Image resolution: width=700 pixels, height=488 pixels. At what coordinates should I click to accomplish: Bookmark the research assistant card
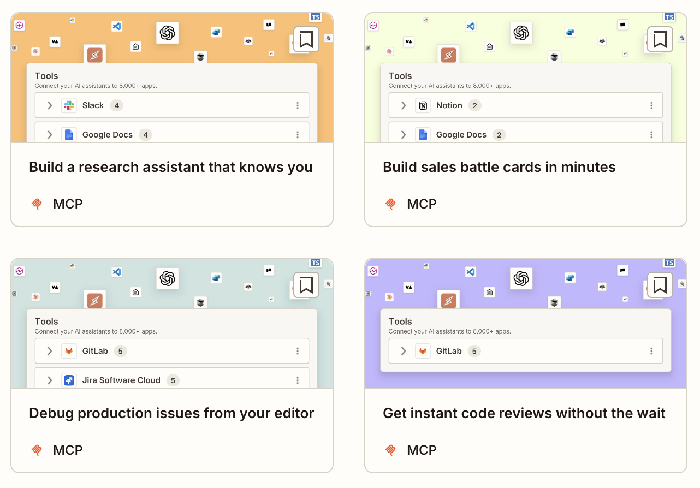[305, 39]
